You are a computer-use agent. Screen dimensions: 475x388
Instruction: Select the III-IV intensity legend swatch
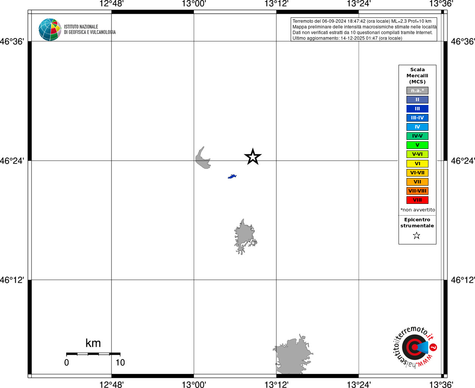tap(417, 118)
